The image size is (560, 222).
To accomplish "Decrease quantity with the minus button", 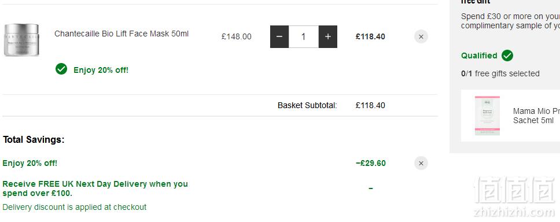I will click(x=279, y=36).
